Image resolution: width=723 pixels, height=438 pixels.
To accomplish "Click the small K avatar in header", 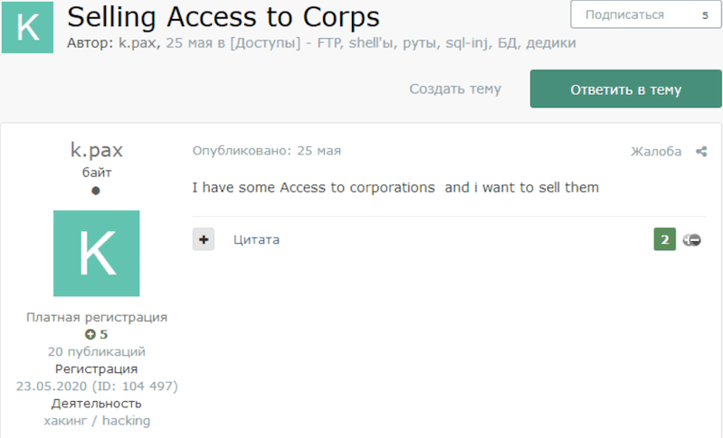I will 28,28.
